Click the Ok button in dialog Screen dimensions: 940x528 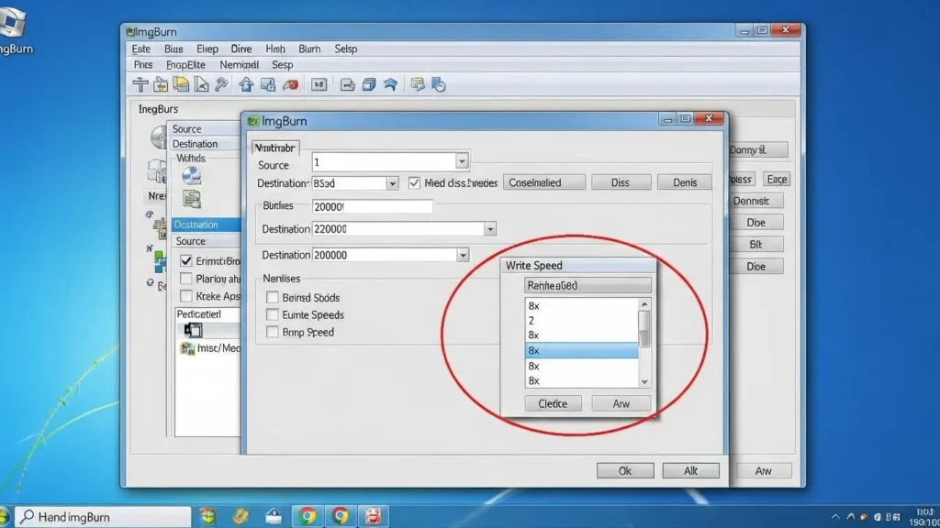[x=624, y=470]
